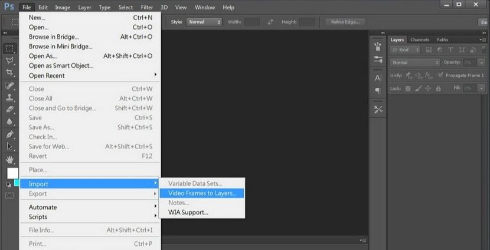Choose Browse in Bridge

click(x=90, y=37)
